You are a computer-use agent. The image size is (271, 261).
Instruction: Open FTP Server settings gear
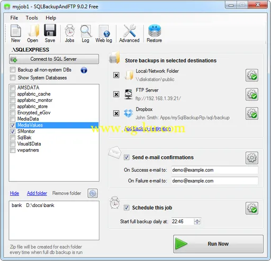point(252,94)
